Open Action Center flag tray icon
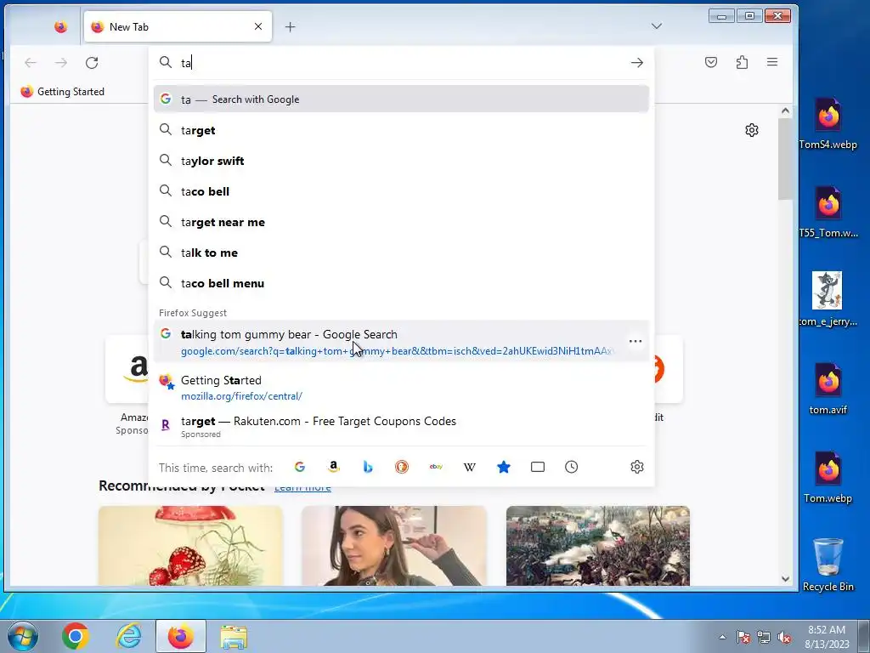The width and height of the screenshot is (870, 653). [x=743, y=638]
